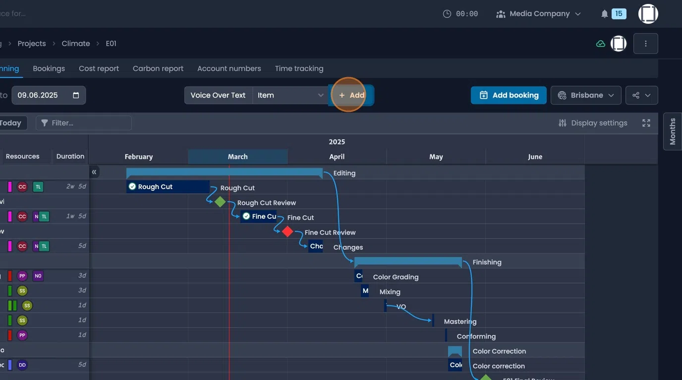The height and width of the screenshot is (380, 682).
Task: Toggle fullscreen view of the Gantt chart
Action: 646,123
